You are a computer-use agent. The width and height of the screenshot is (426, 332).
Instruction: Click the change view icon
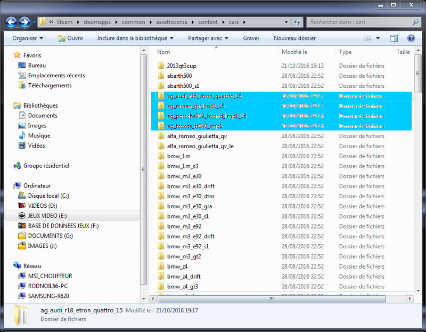[x=367, y=38]
